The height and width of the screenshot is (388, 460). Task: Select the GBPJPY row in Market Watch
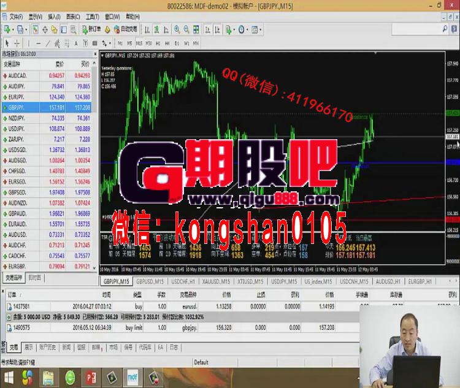[47, 108]
